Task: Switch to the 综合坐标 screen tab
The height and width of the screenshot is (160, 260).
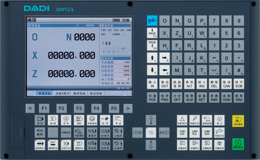Action: (96, 93)
